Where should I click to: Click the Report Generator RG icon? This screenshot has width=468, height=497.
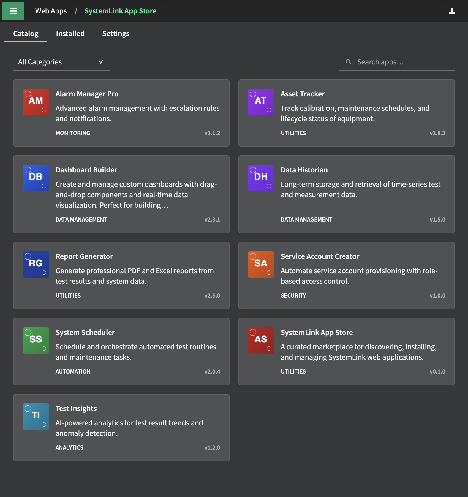(36, 264)
